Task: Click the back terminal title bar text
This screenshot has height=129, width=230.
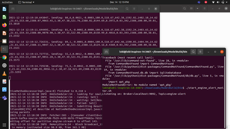Action: [x=84, y=9]
